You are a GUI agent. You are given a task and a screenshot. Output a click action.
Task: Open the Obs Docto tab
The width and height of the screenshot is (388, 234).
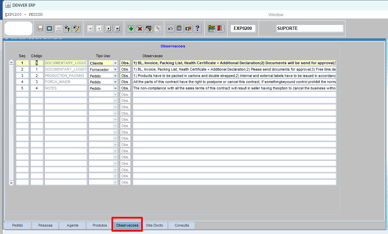pyautogui.click(x=154, y=225)
